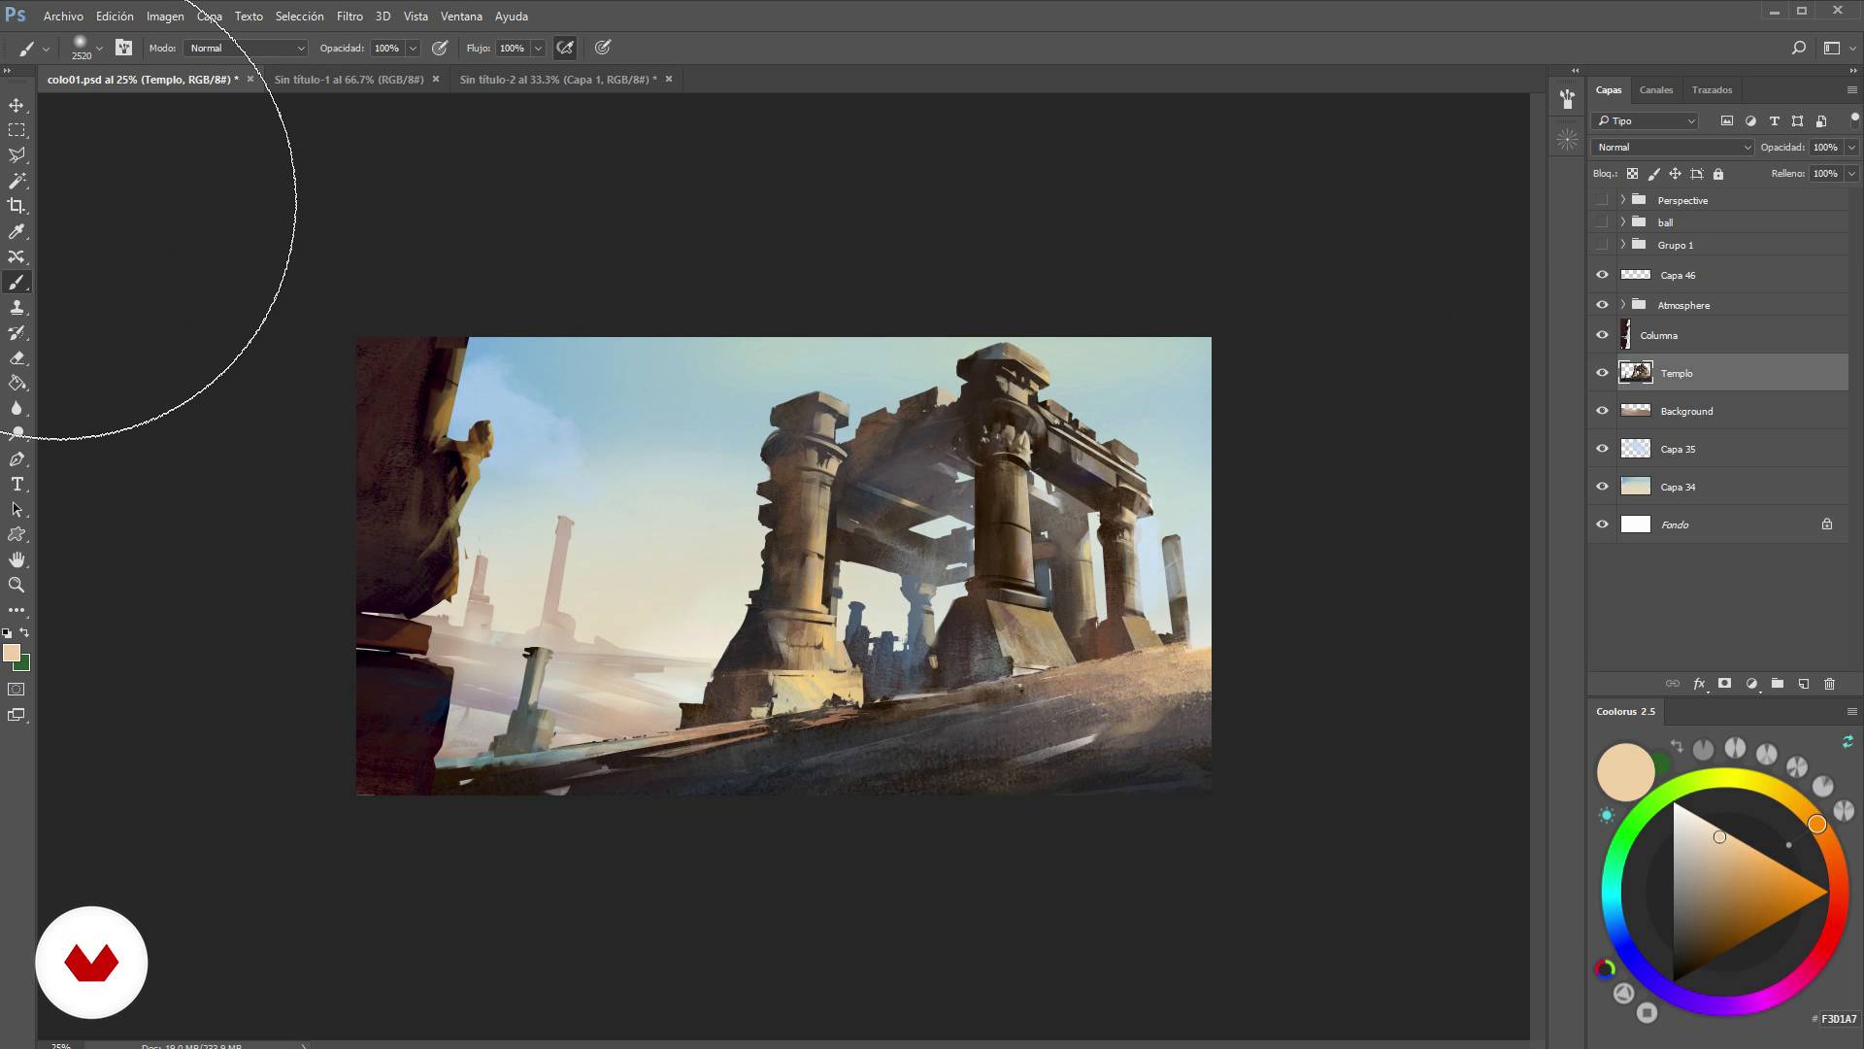
Task: Create a new layer group
Action: (1778, 684)
